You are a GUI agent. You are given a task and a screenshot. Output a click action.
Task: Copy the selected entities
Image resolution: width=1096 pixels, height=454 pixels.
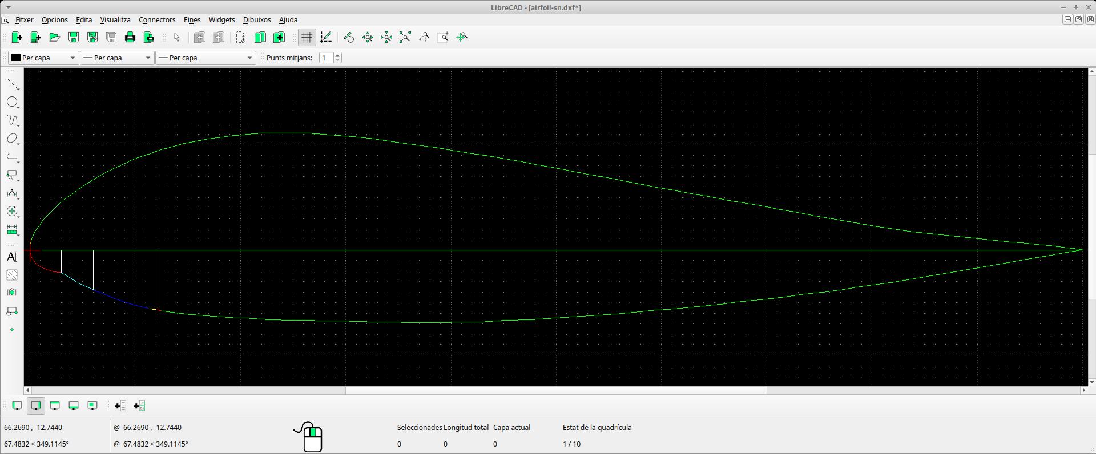[260, 37]
